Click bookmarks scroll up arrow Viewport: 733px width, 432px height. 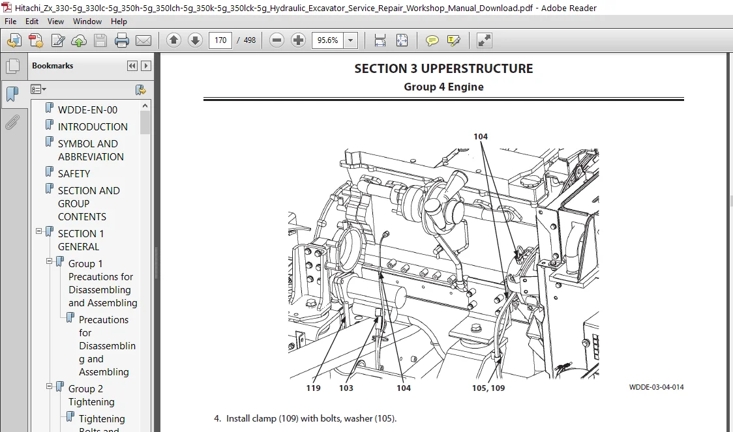(145, 106)
